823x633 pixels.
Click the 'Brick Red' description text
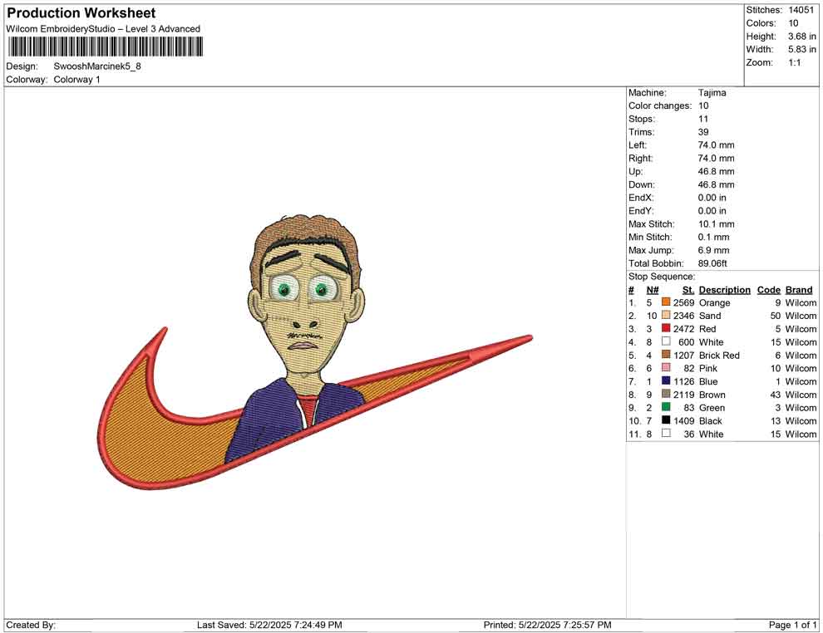pyautogui.click(x=719, y=355)
